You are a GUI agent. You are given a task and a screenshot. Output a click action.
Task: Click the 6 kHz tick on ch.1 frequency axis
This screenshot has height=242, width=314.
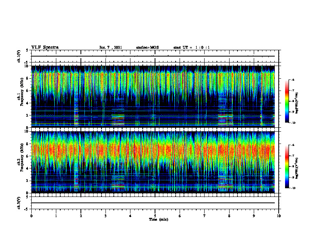28,91
